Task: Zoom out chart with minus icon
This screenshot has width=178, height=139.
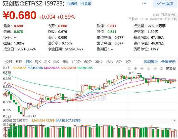Action: (x=142, y=69)
